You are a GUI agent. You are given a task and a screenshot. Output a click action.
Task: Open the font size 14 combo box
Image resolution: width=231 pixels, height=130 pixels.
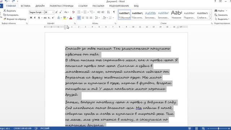click(x=49, y=12)
